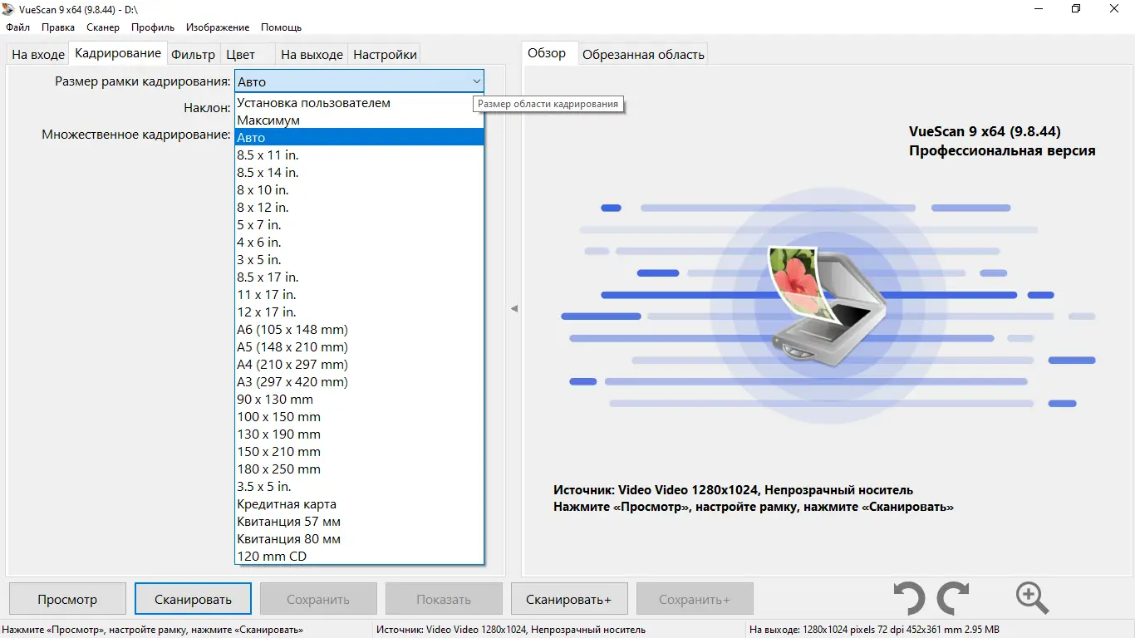Select 4 x 6 in. option
This screenshot has height=638, width=1135.
click(359, 242)
